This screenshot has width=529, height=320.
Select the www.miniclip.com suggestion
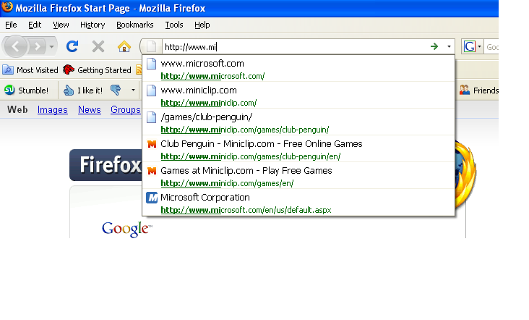click(298, 96)
